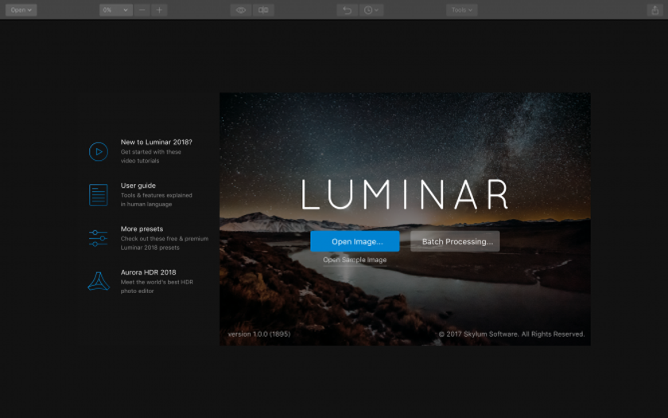Click the zoom out minus button
This screenshot has width=668, height=418.
(x=142, y=10)
